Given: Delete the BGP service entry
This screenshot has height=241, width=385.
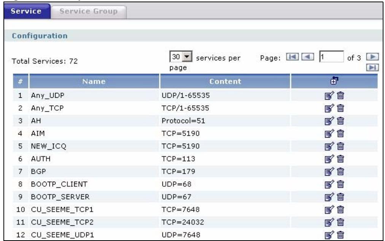Looking at the screenshot, I should click(340, 171).
